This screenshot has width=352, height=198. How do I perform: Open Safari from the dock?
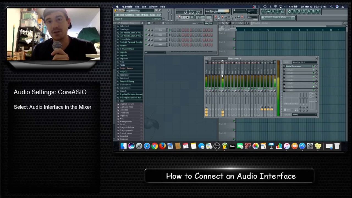(147, 146)
